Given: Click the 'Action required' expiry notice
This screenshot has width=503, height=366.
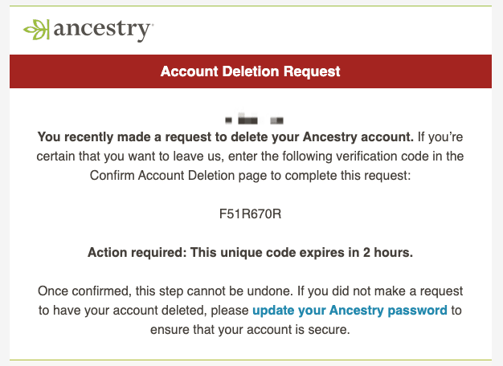Looking at the screenshot, I should point(250,253).
